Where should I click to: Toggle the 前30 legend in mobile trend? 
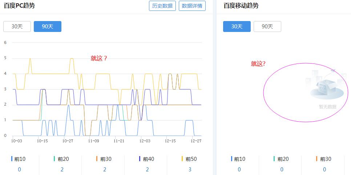coord(324,159)
